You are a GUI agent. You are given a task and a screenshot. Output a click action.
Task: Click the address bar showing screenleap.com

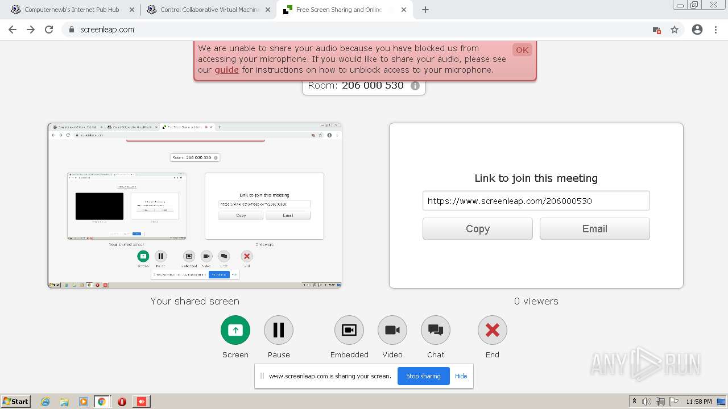coord(364,30)
